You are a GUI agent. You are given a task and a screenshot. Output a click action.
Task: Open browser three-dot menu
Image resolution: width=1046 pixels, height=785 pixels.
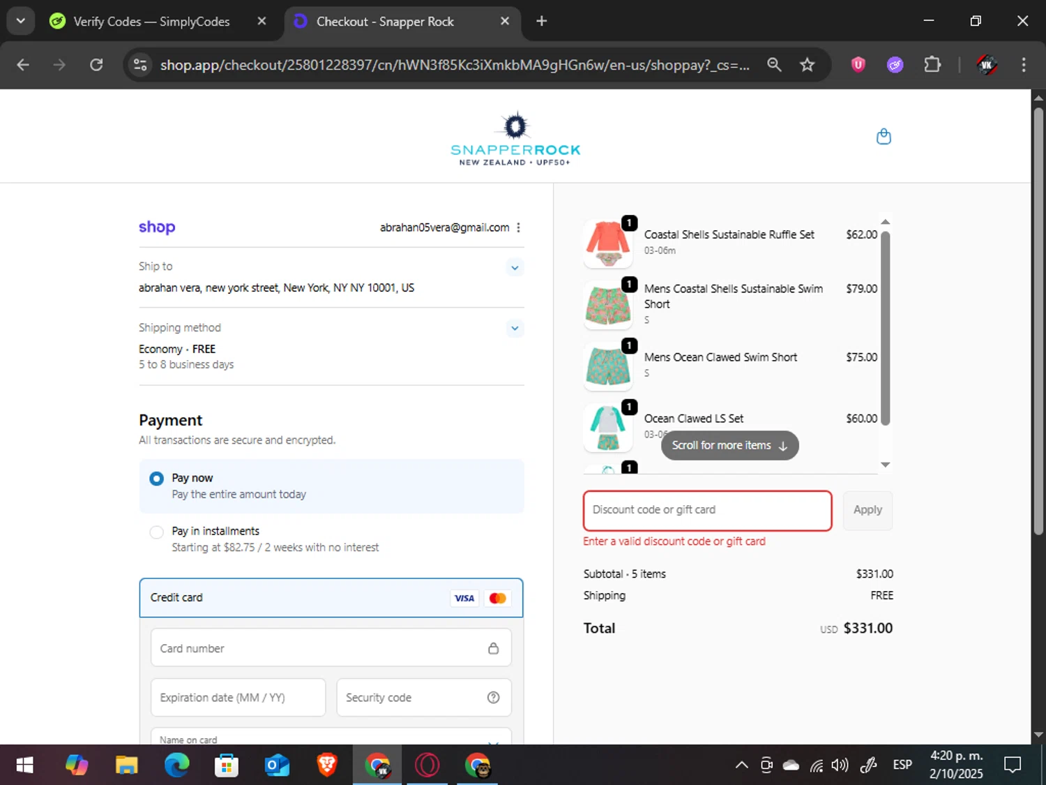[x=1023, y=65]
